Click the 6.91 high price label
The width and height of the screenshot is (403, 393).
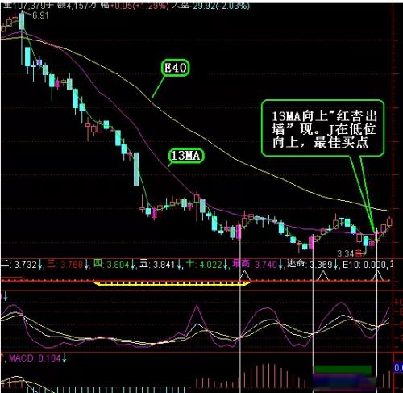point(40,15)
